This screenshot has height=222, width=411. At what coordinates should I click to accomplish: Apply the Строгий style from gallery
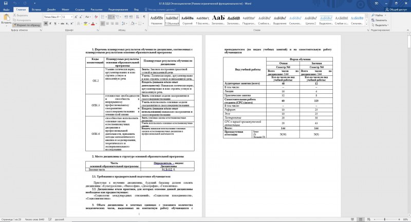coord(188,20)
